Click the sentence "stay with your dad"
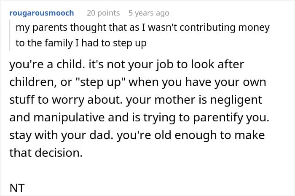295x196 pixels. coord(56,135)
